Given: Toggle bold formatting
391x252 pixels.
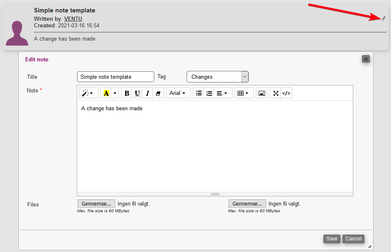Looking at the screenshot, I should click(x=127, y=93).
